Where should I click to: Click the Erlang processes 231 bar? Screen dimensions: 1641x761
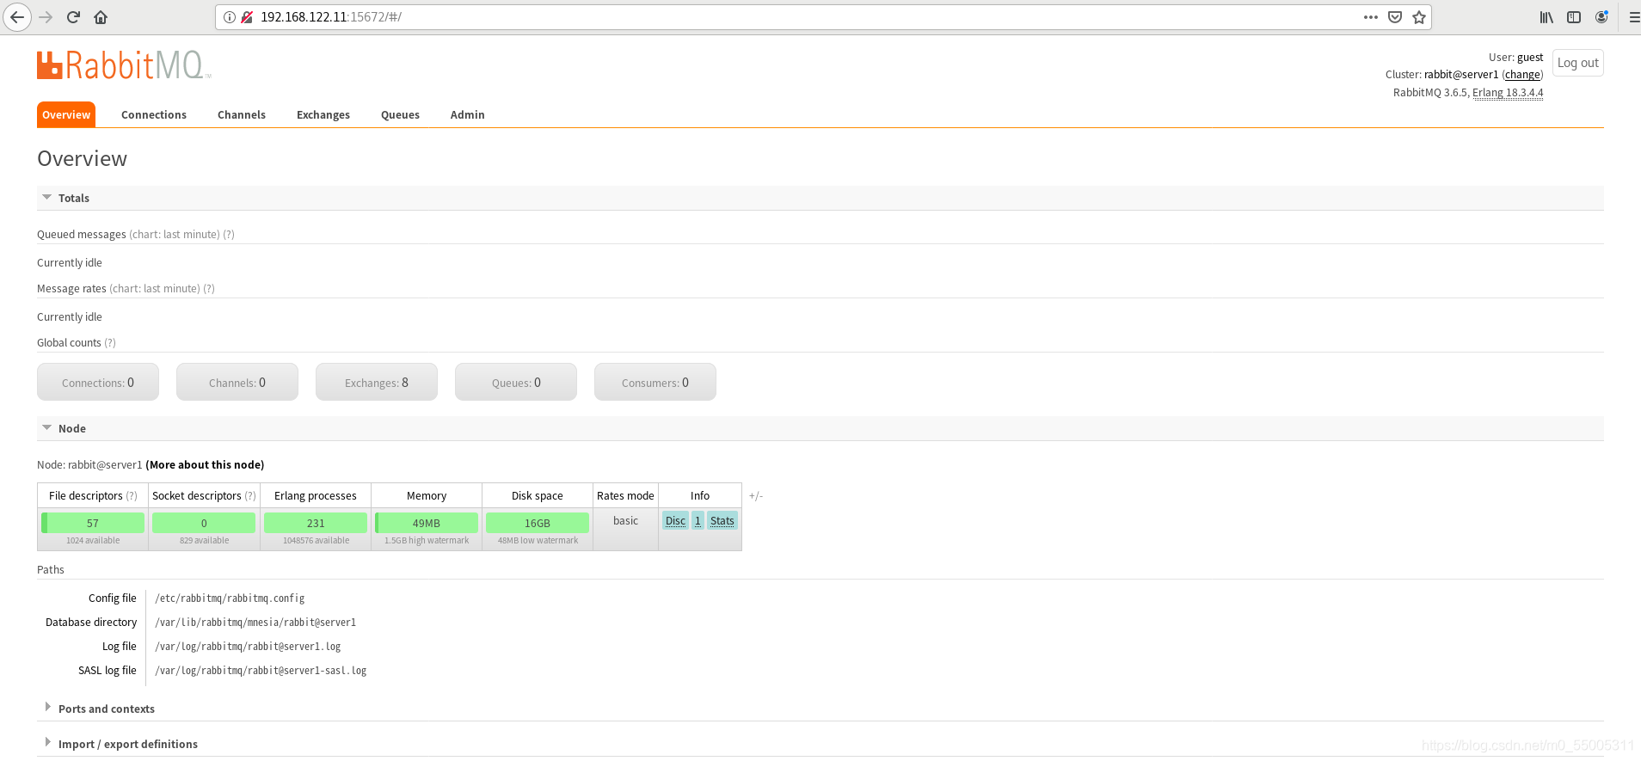coord(316,523)
